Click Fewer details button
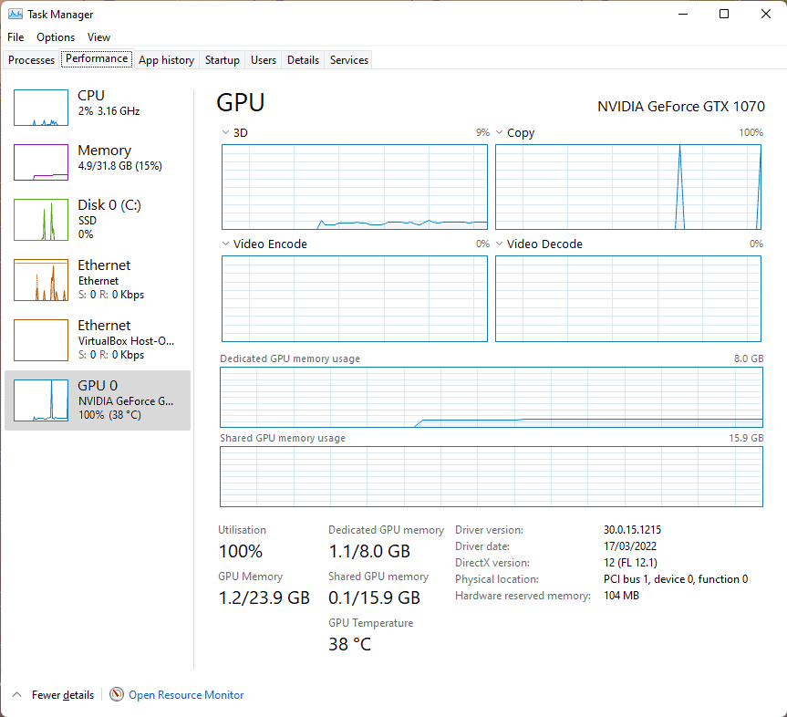The image size is (787, 717). click(63, 695)
